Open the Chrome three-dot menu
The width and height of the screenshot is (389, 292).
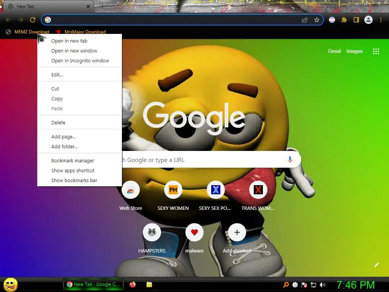[381, 20]
